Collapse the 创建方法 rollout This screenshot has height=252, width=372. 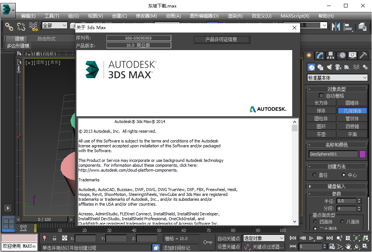337,166
